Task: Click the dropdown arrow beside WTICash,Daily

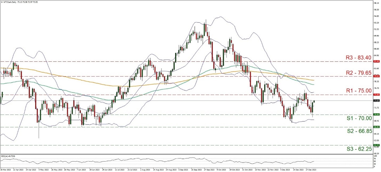Action: [2, 2]
